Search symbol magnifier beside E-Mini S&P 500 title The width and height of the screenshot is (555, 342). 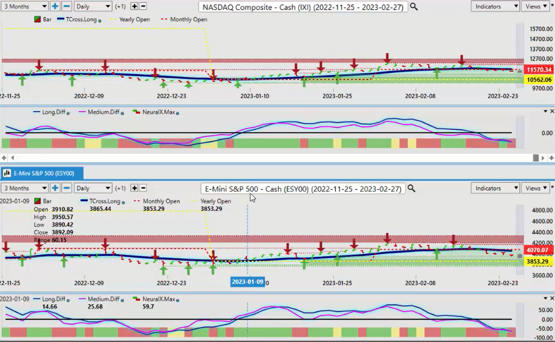411,188
